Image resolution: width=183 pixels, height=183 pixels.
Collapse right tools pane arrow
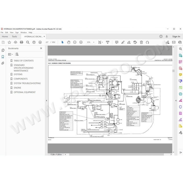pos(176,100)
